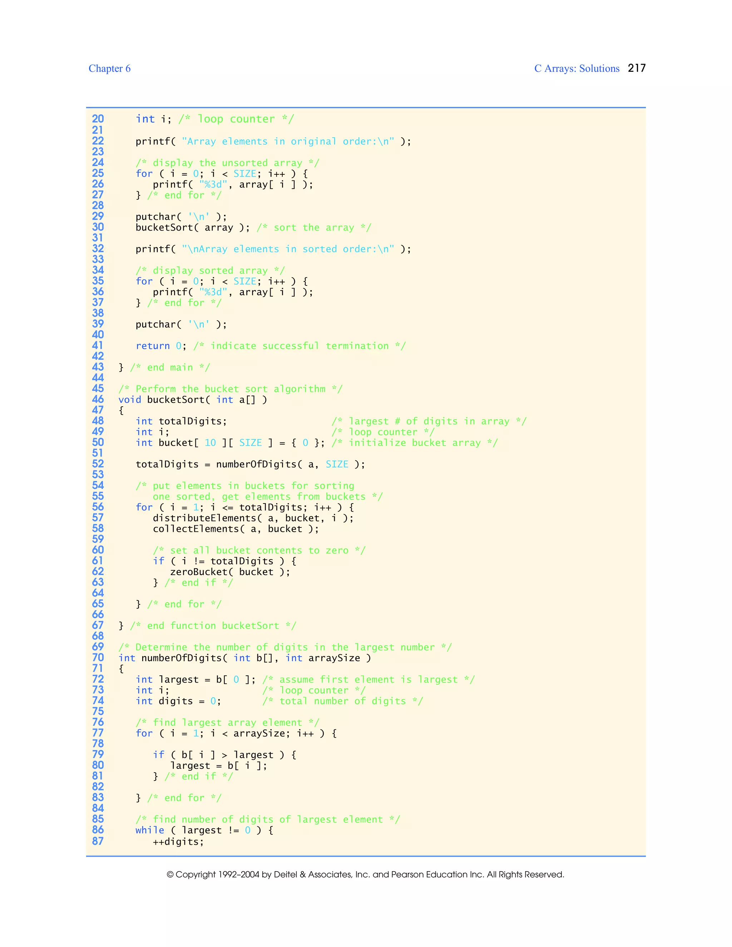Click 'totalDigits = numberOfDigits( a, SIZE );'
The image size is (732, 947).
[250, 465]
